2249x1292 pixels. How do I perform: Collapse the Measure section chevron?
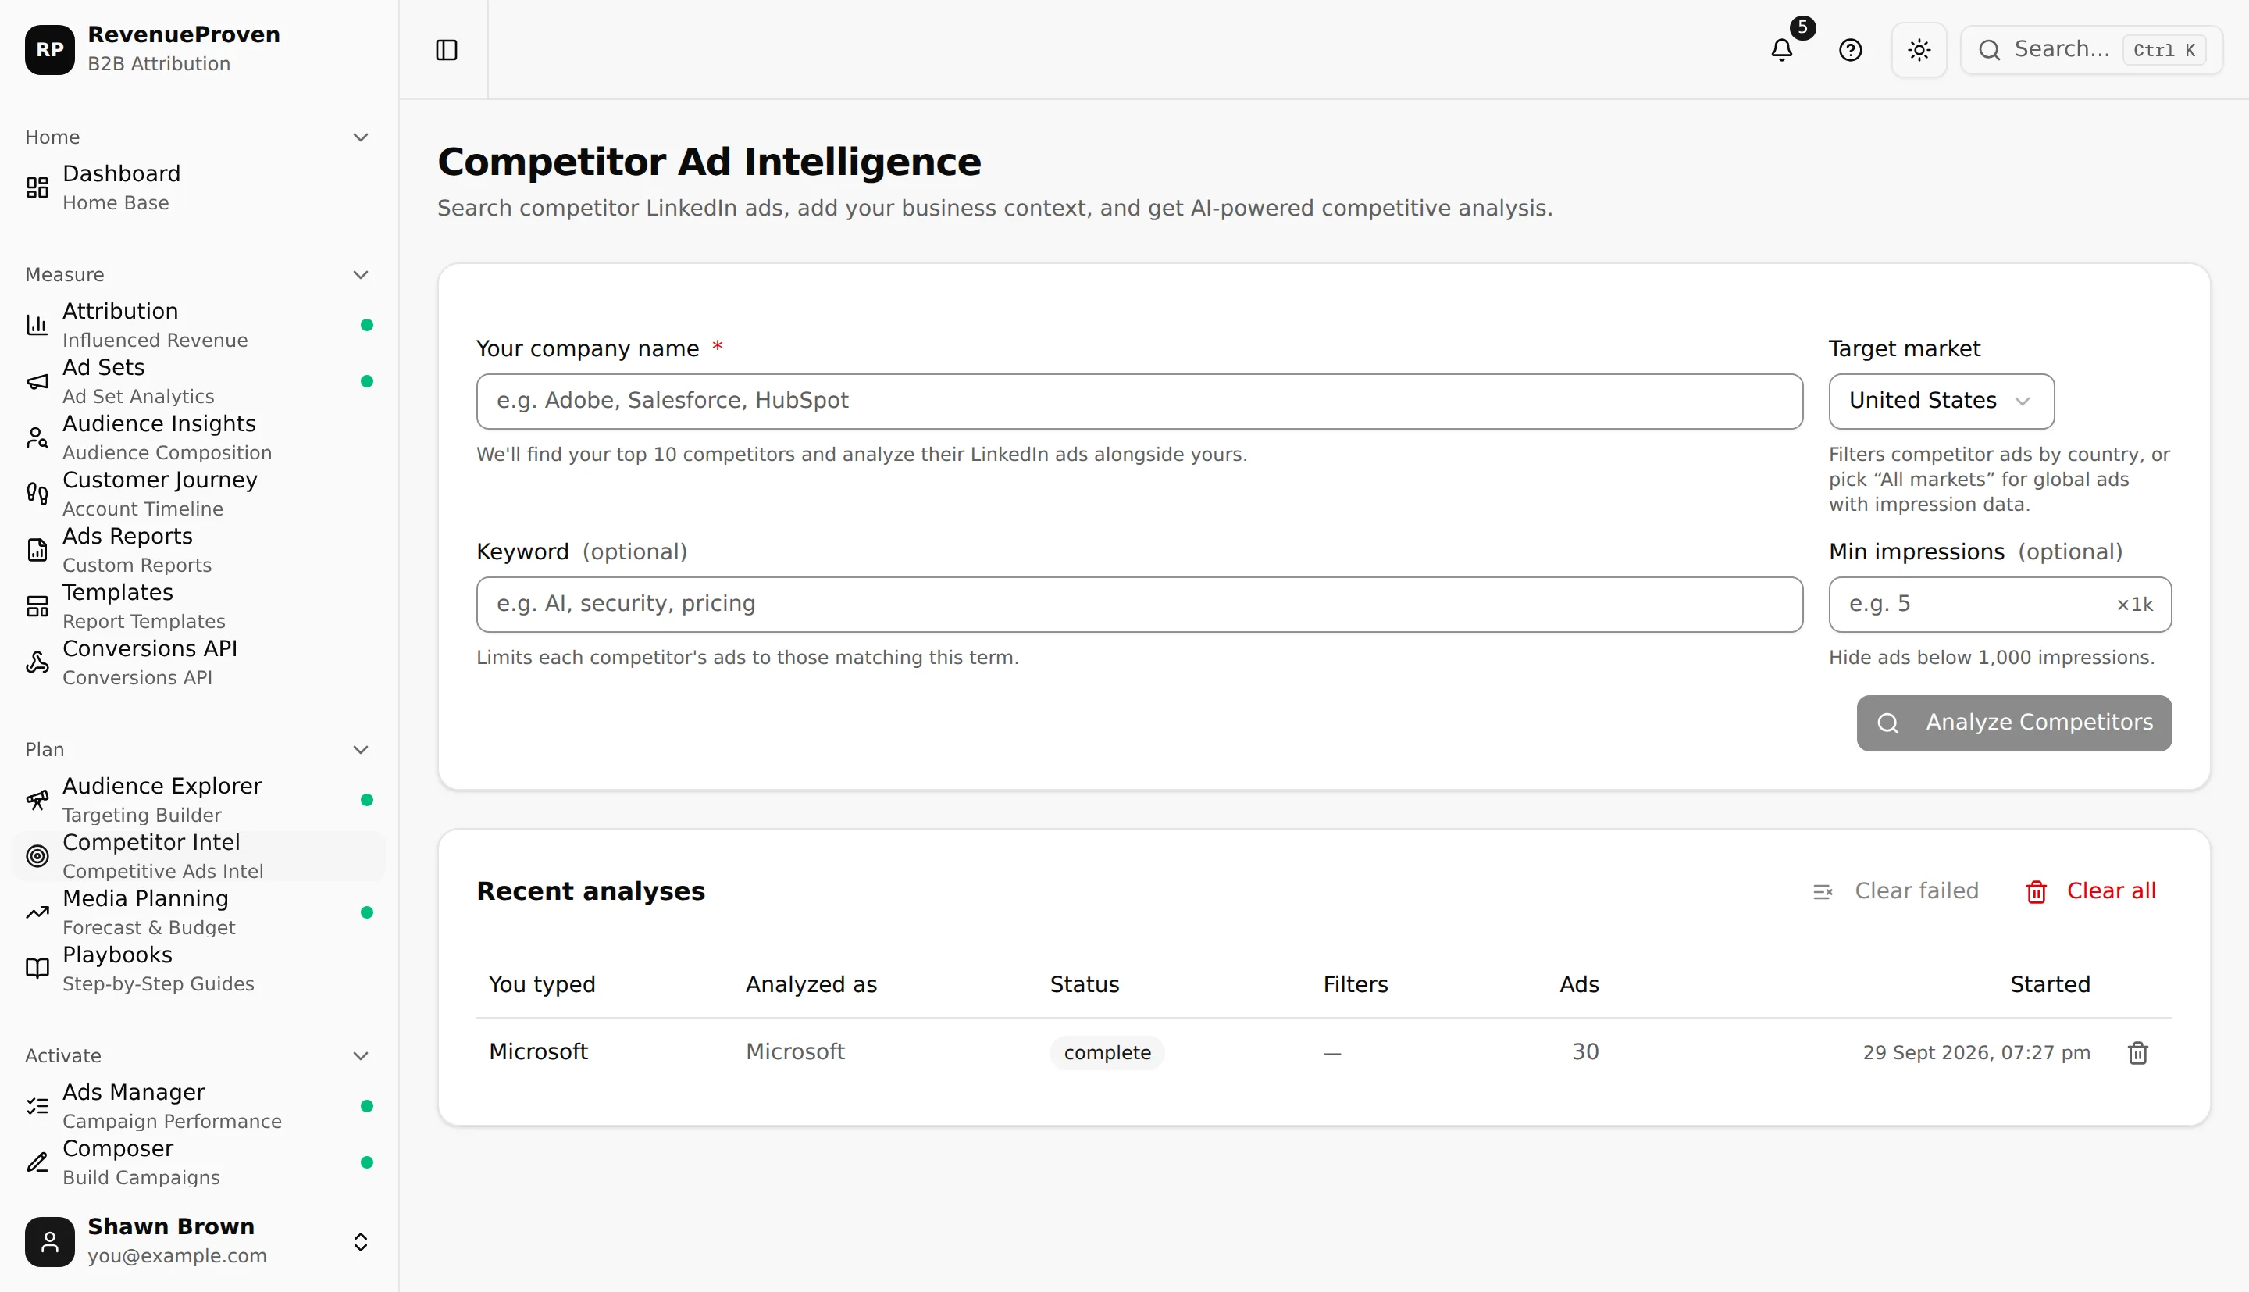click(361, 274)
